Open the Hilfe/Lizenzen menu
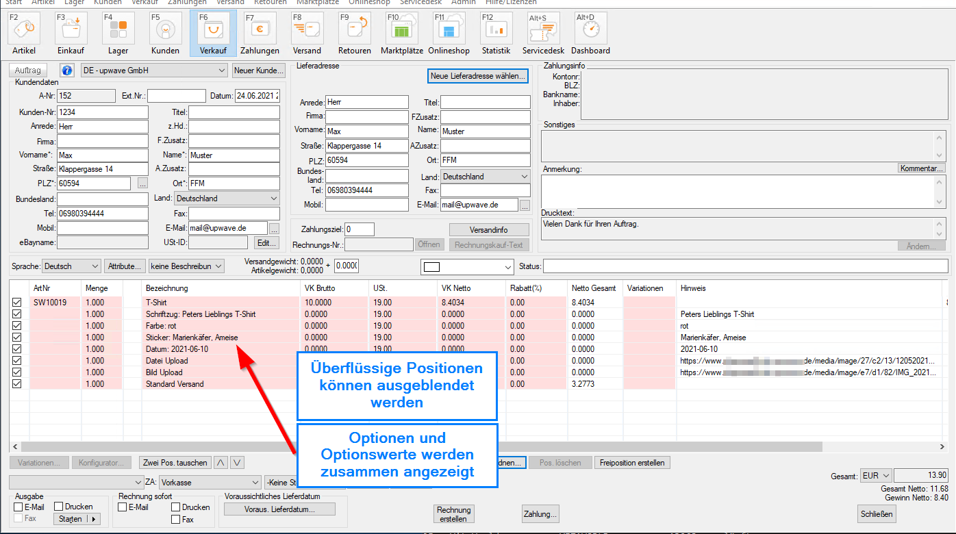The height and width of the screenshot is (534, 956). pos(511,3)
